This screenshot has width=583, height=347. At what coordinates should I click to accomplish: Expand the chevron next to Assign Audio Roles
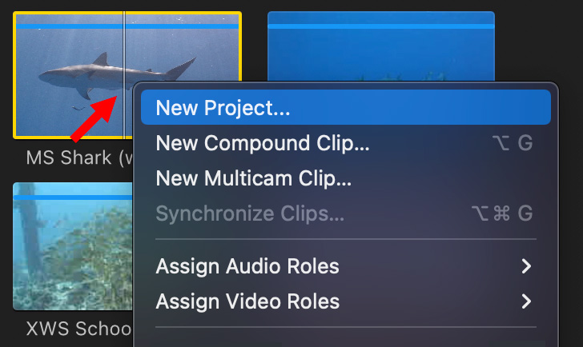(x=525, y=266)
